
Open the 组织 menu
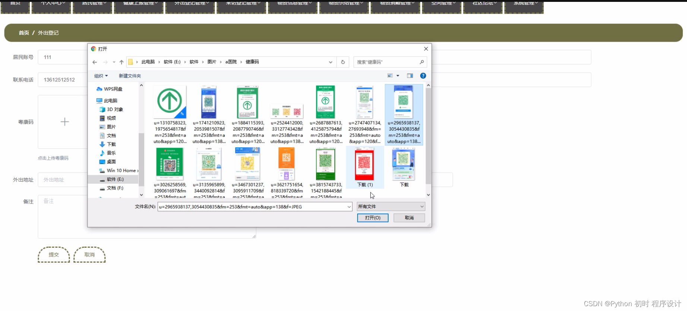101,76
